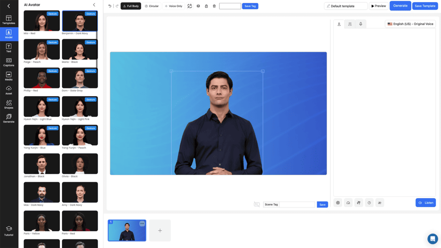Redo the last action
The height and width of the screenshot is (248, 441).
click(117, 6)
